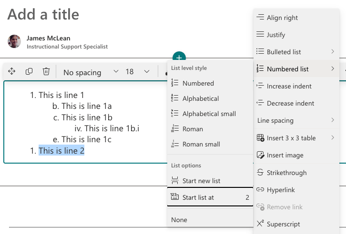This screenshot has height=234, width=346.
Task: Expand the Line spacing submenu
Action: pyautogui.click(x=296, y=120)
